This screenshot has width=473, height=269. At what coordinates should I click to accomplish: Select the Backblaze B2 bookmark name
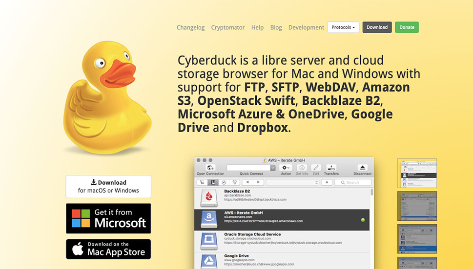point(237,191)
